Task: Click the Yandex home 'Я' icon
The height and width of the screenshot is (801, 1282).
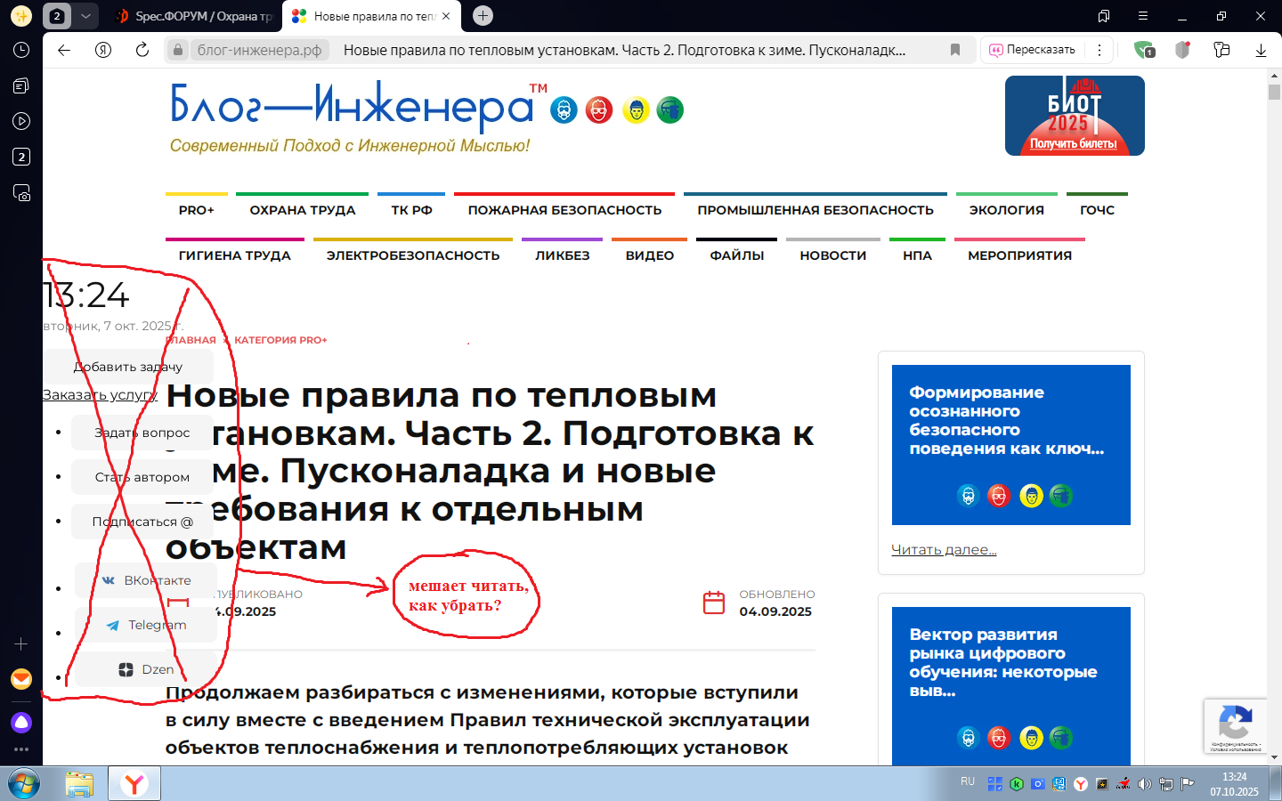Action: point(103,50)
